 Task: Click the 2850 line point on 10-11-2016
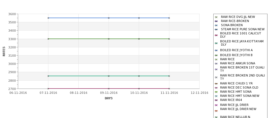pos(139,76)
